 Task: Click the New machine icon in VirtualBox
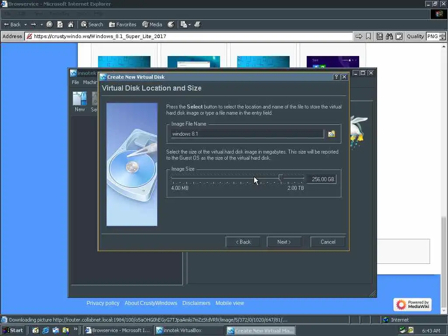(80, 101)
